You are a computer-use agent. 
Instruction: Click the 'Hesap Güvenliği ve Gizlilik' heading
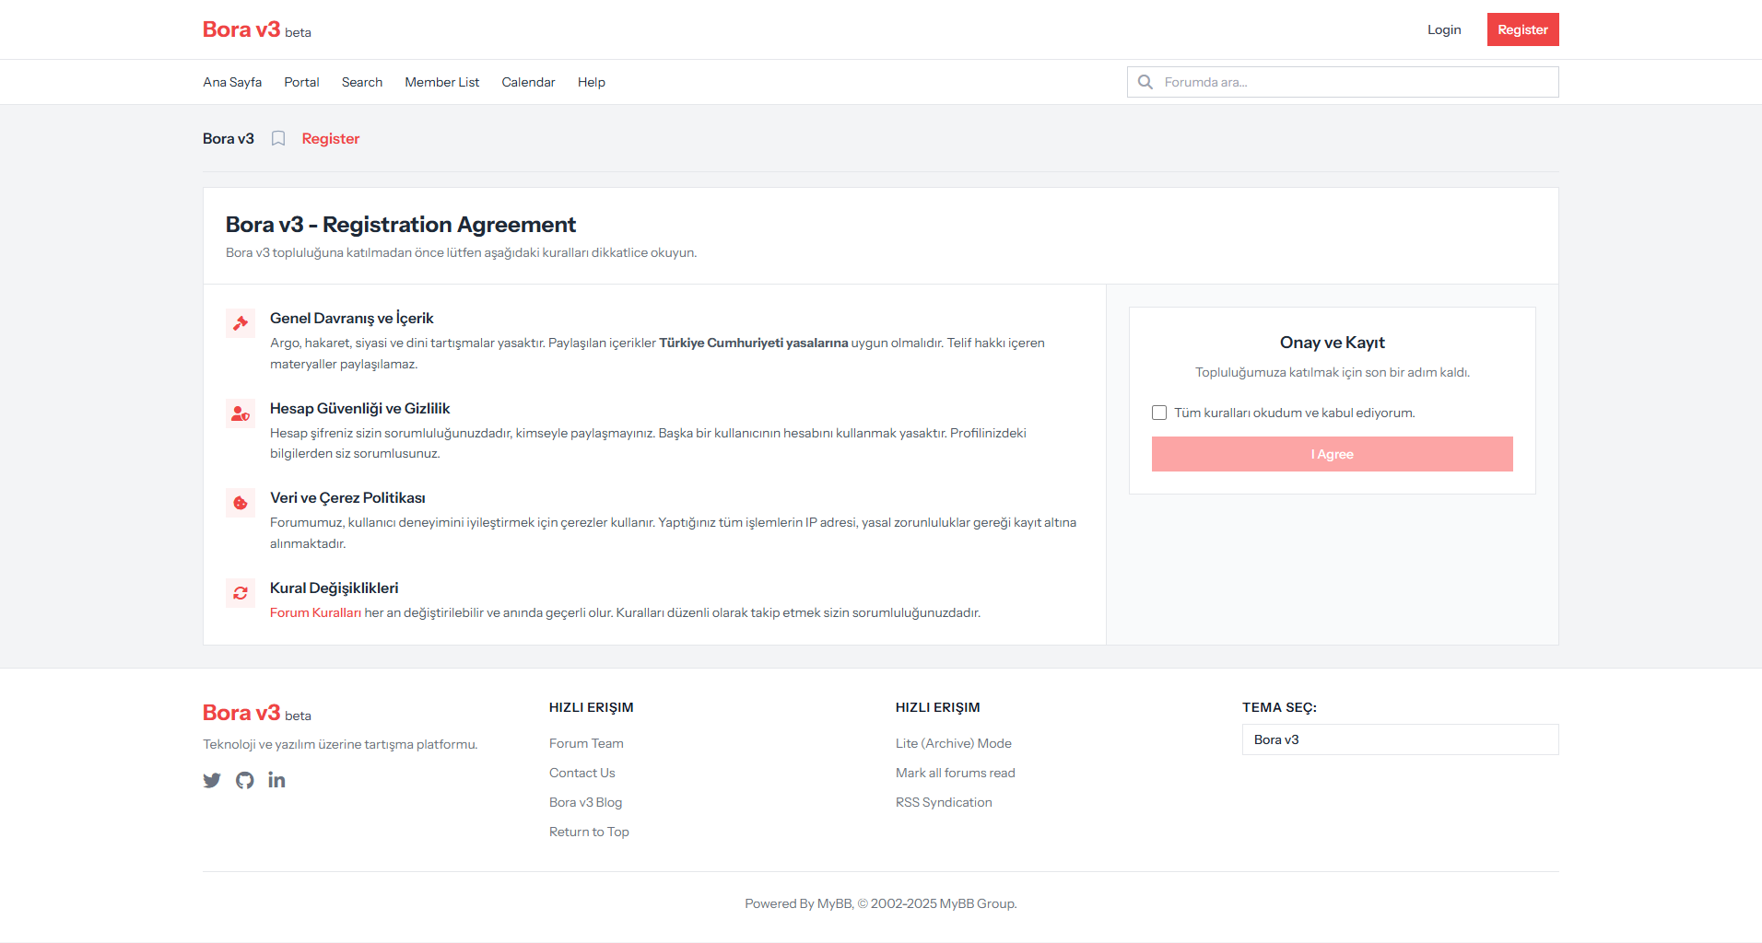pyautogui.click(x=360, y=408)
